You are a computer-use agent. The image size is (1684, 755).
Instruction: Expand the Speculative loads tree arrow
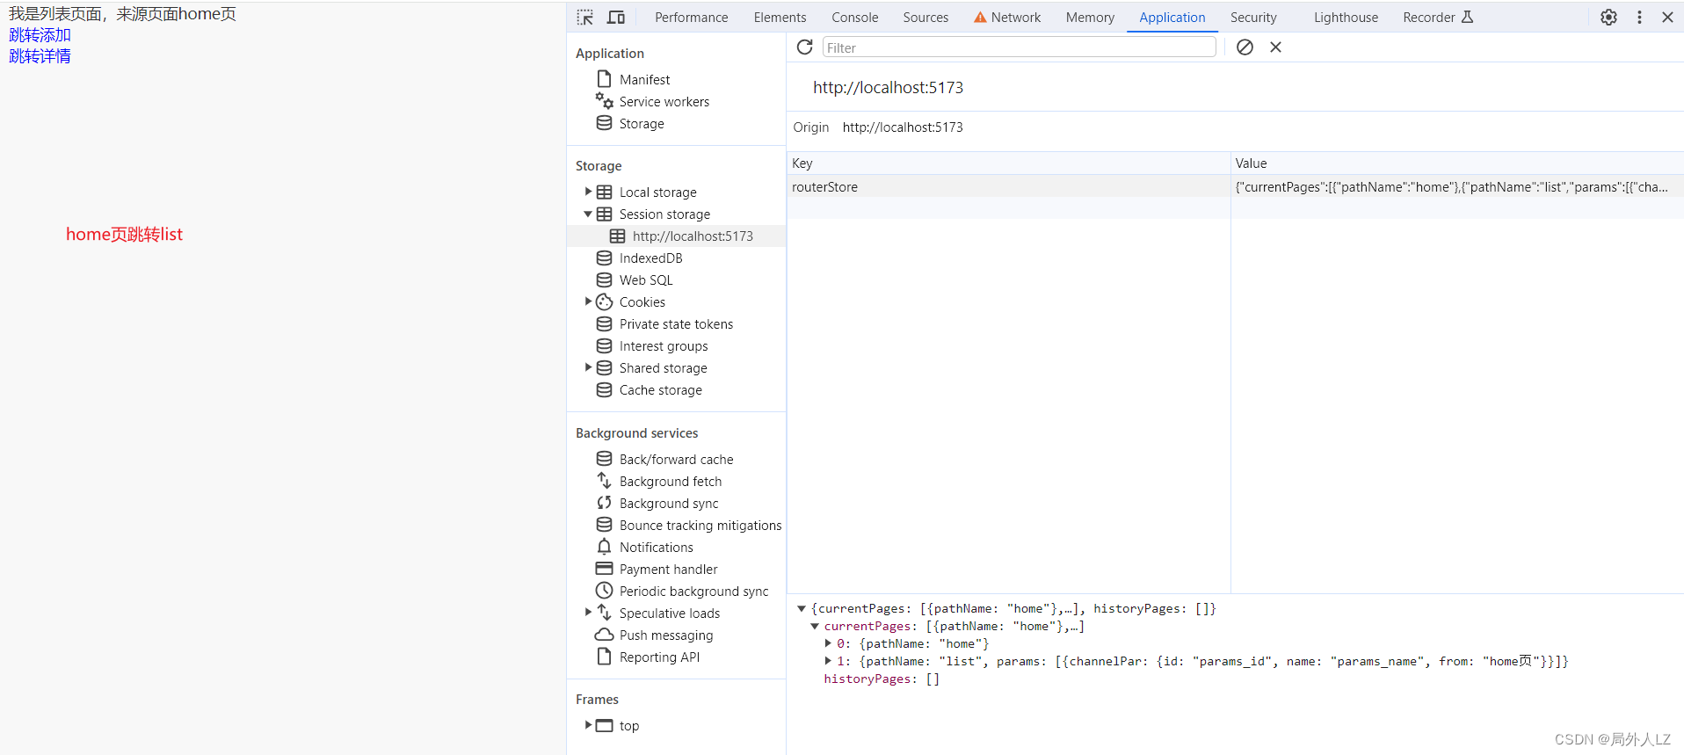(x=588, y=613)
